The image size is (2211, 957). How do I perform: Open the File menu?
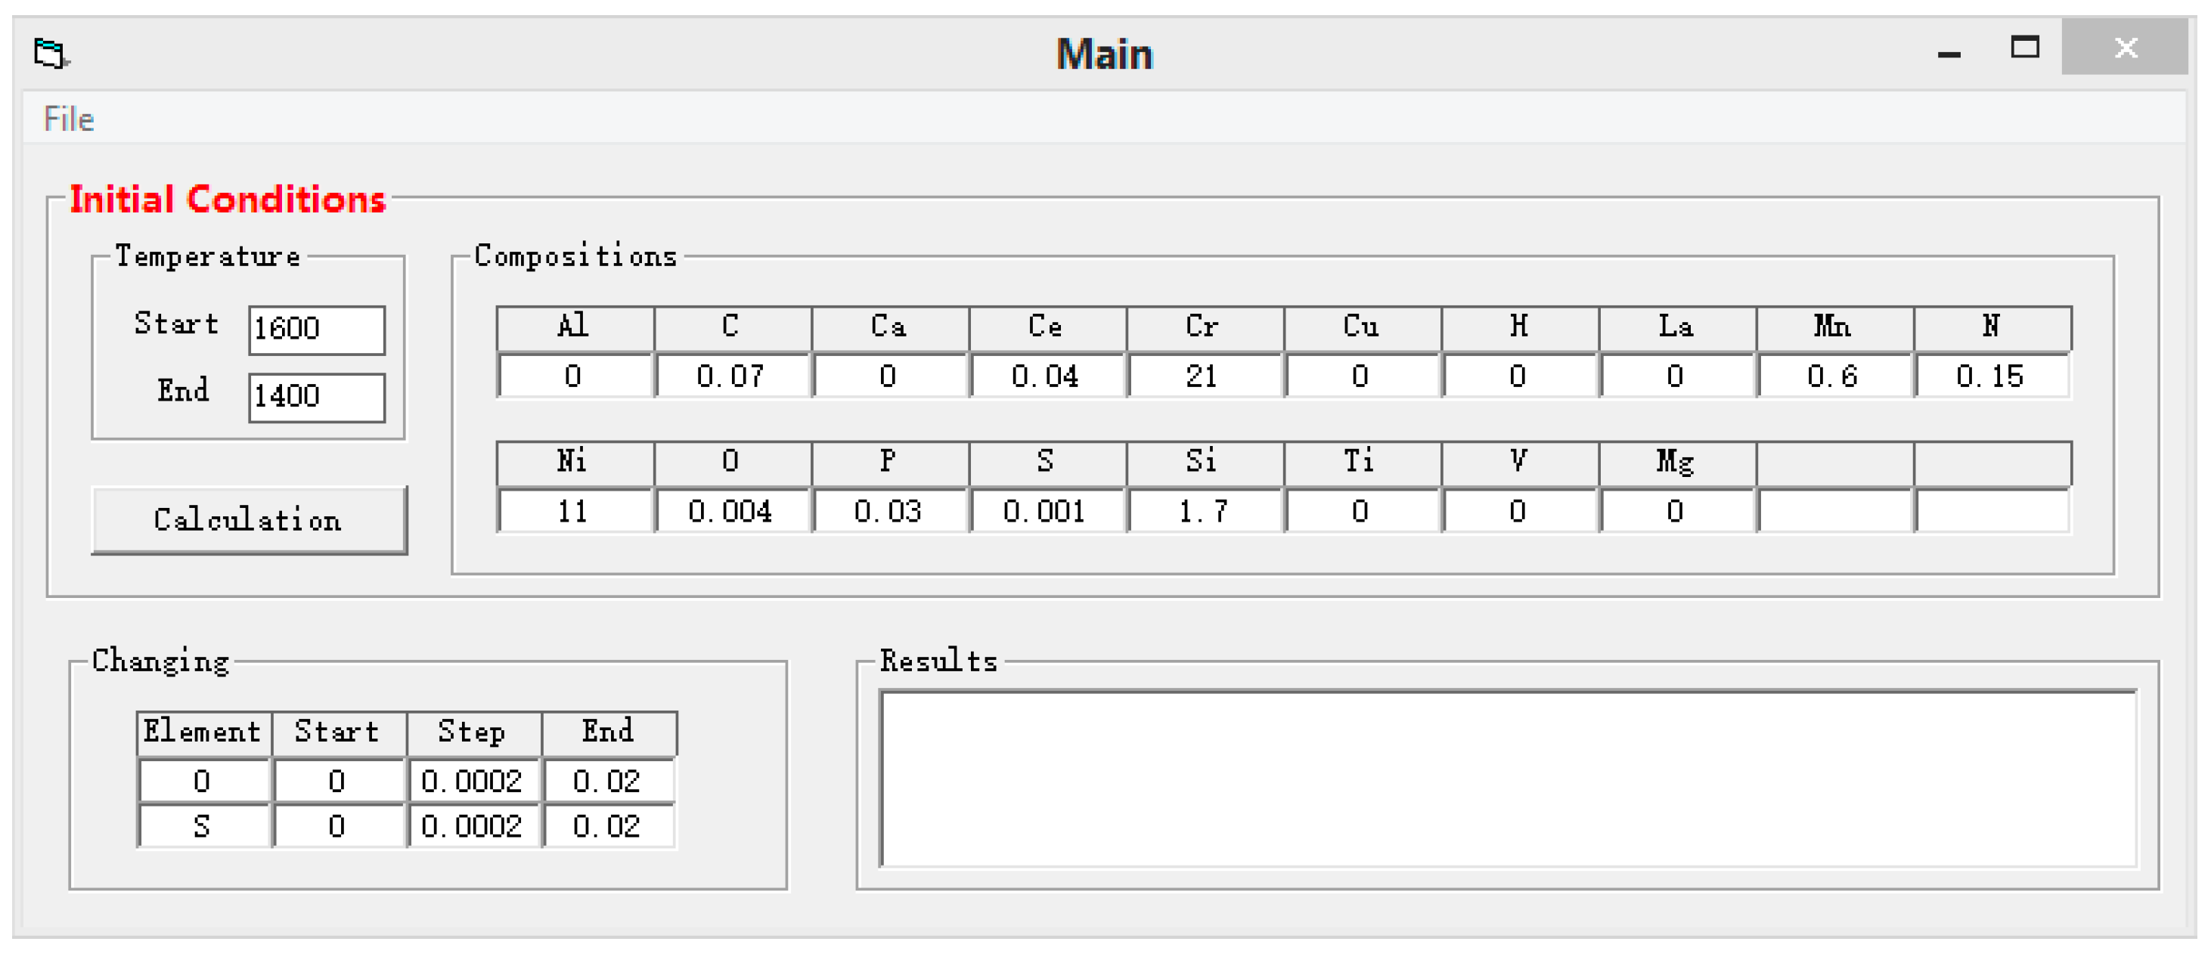tap(69, 119)
